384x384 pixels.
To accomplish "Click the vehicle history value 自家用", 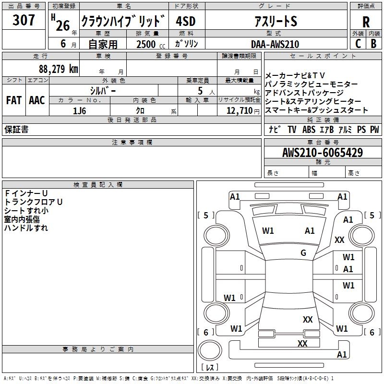I will pyautogui.click(x=103, y=44).
